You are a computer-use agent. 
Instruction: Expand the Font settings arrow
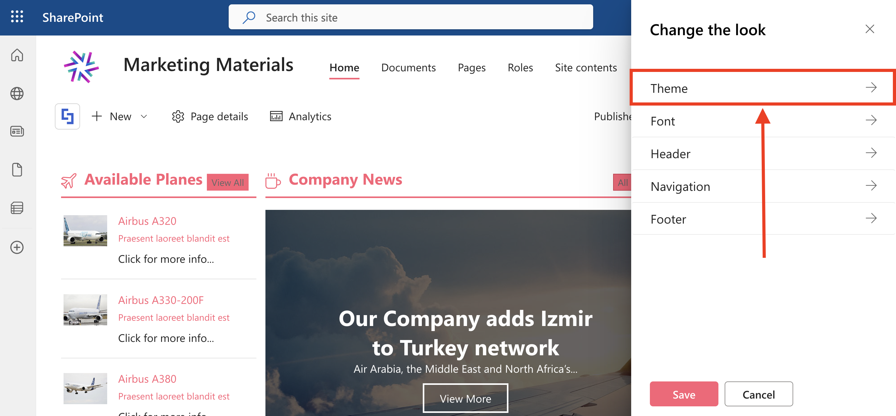(x=870, y=121)
